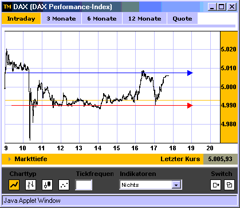The image size is (240, 208).
Task: Click the red arrow marker on the chart
Action: tap(190, 106)
